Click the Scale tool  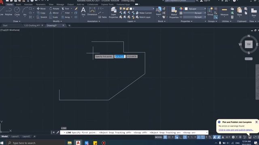(x=53, y=17)
